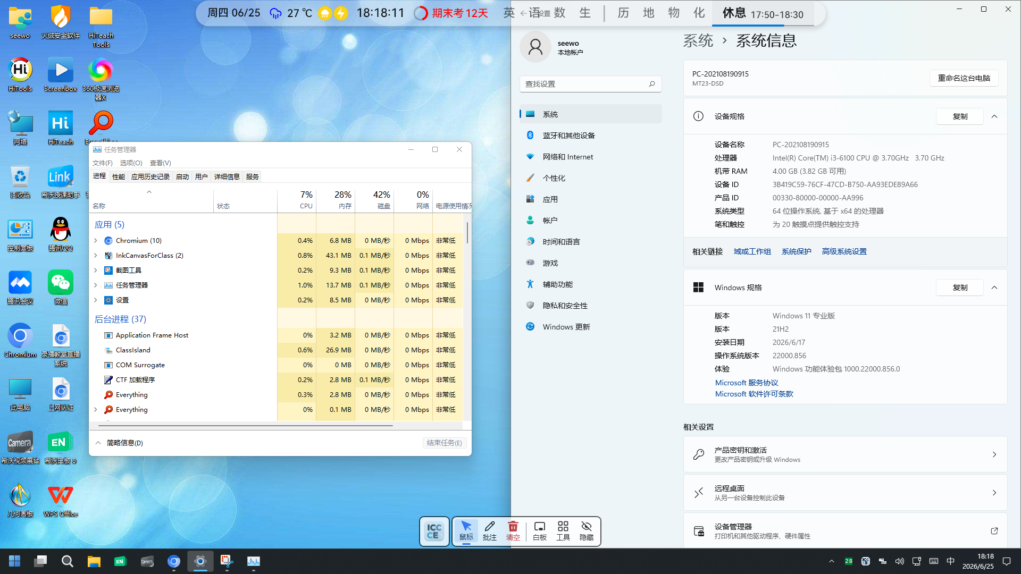Image resolution: width=1021 pixels, height=574 pixels.
Task: Open File Explorer from the taskbar
Action: 94,561
